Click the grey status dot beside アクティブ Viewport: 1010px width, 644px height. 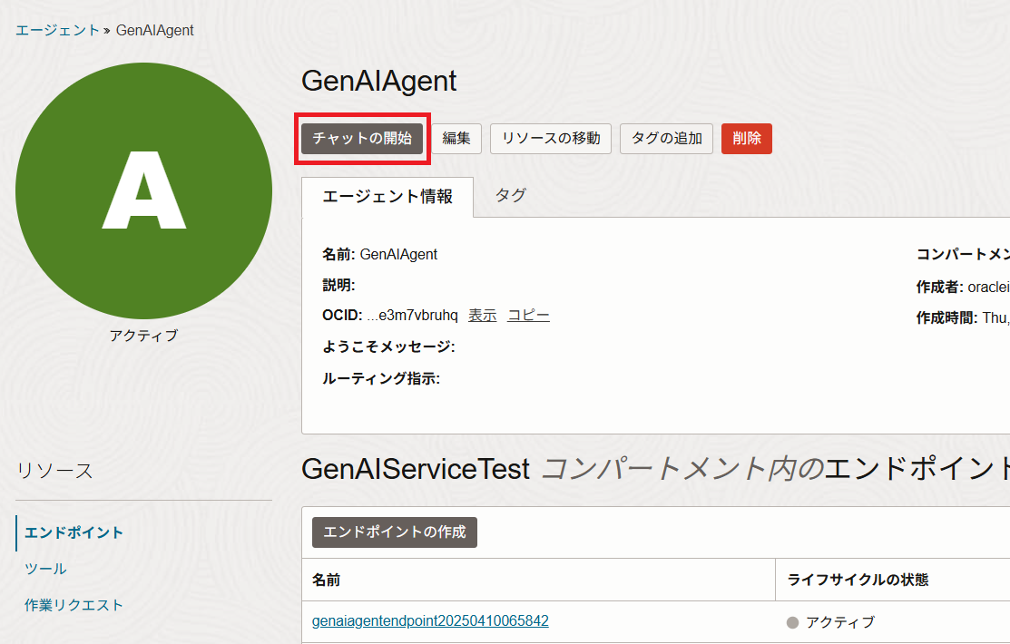(793, 622)
